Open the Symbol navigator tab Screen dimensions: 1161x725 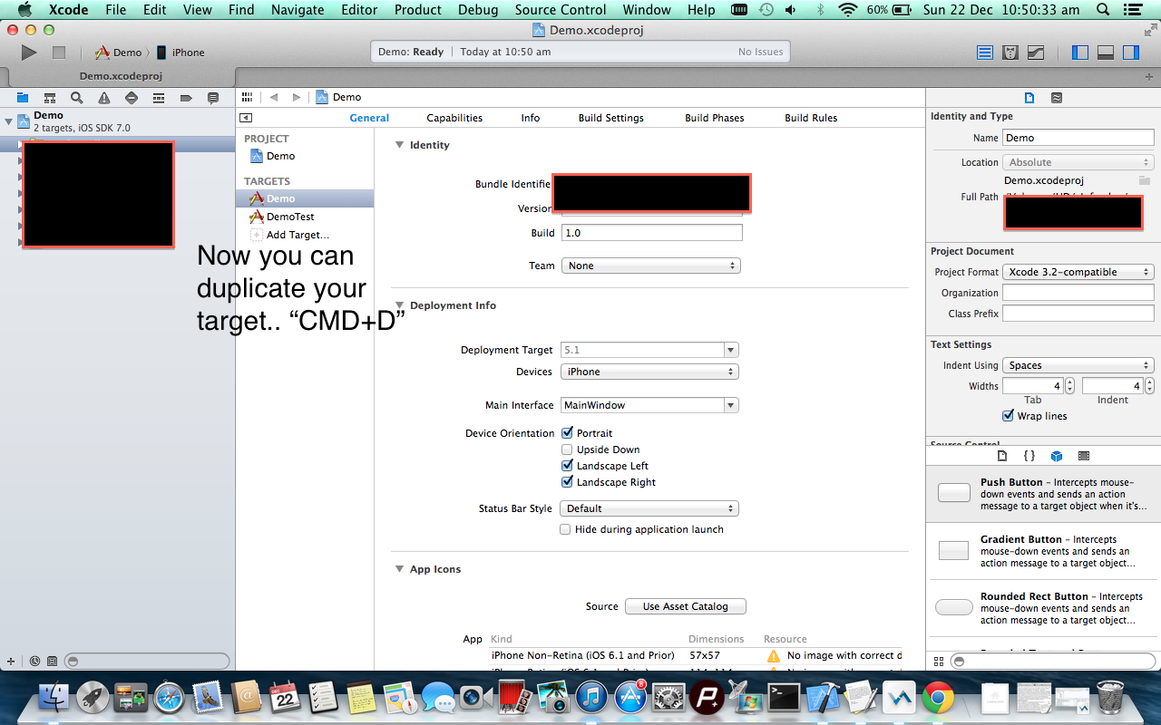[50, 98]
